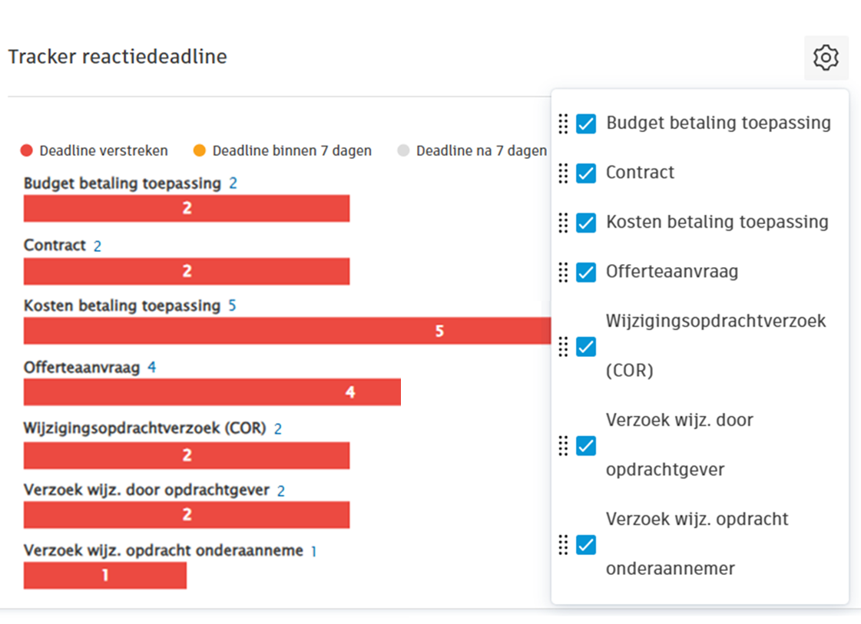The image size is (861, 624).
Task: Click drag handle beside Kosten betaling toepassing
Action: point(563,223)
